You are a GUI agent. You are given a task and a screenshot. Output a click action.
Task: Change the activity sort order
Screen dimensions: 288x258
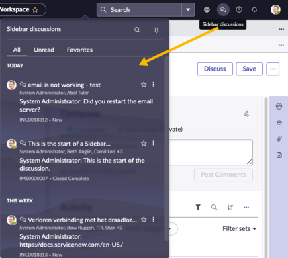tap(230, 207)
